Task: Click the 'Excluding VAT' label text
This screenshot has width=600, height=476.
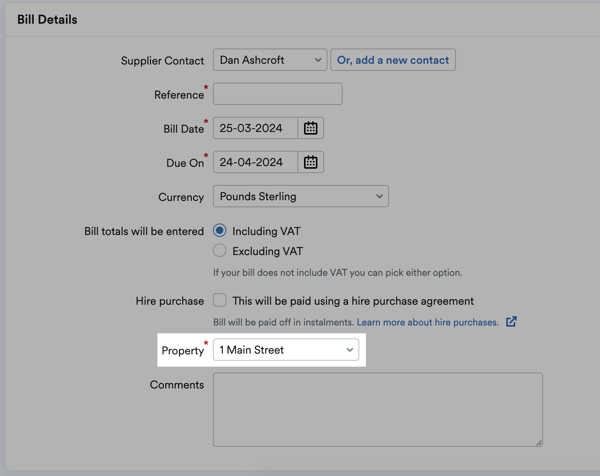Action: click(268, 251)
